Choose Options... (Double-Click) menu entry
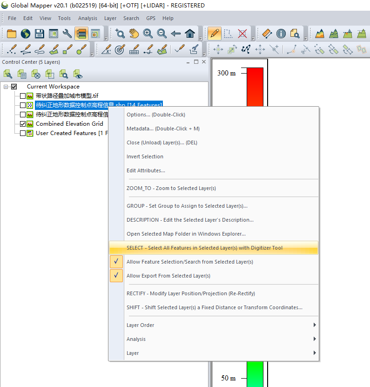Image resolution: width=370 pixels, height=387 pixels. (x=214, y=115)
